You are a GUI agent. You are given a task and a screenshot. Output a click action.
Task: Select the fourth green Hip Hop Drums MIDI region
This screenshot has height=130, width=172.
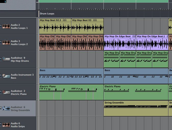click(x=160, y=59)
